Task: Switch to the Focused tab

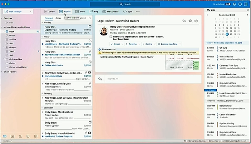Action: point(48,18)
